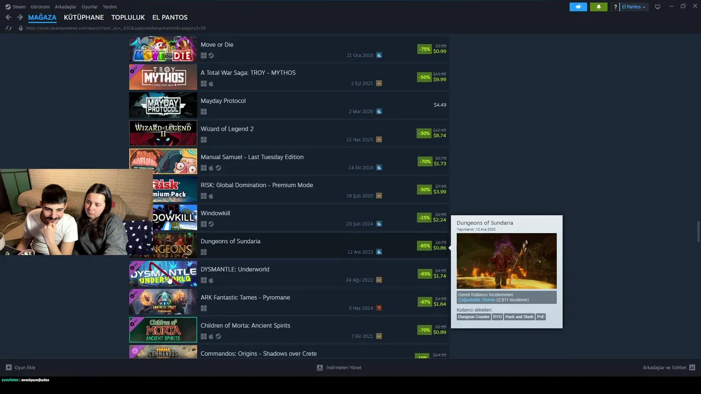This screenshot has width=701, height=394.
Task: Select the Windowkill title
Action: [x=215, y=213]
